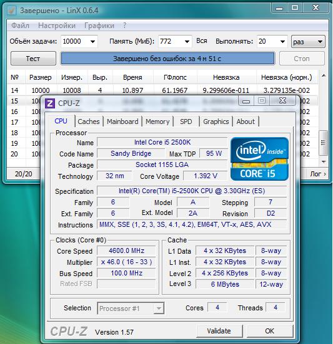Click the disabled Стоп button
This screenshot has height=344, width=333.
302,59
